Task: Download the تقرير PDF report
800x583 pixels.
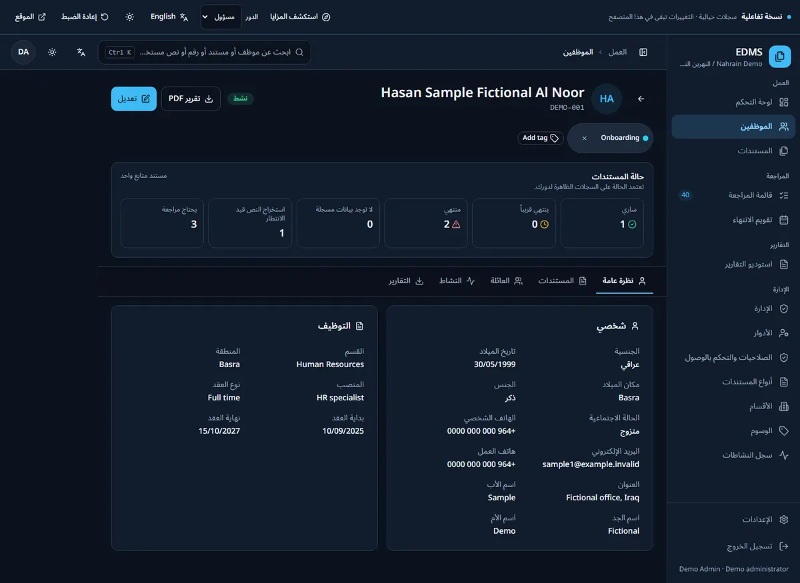Action: pyautogui.click(x=191, y=99)
